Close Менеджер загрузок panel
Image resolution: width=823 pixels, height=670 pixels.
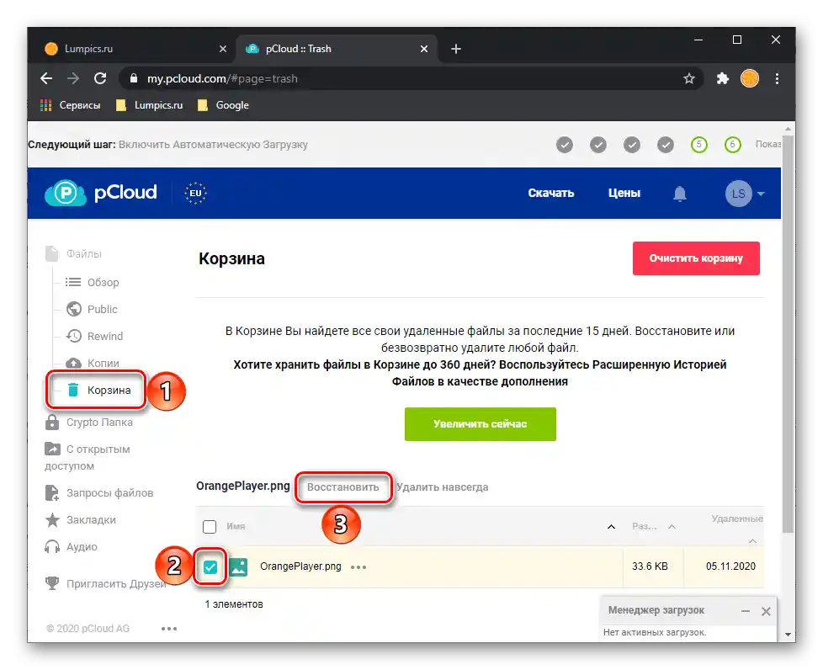click(766, 611)
